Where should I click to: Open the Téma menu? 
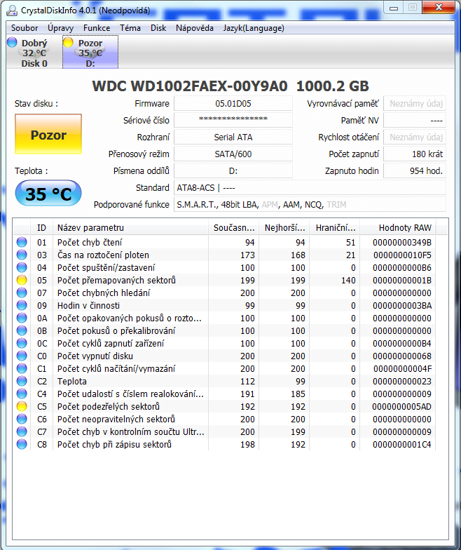(x=130, y=28)
